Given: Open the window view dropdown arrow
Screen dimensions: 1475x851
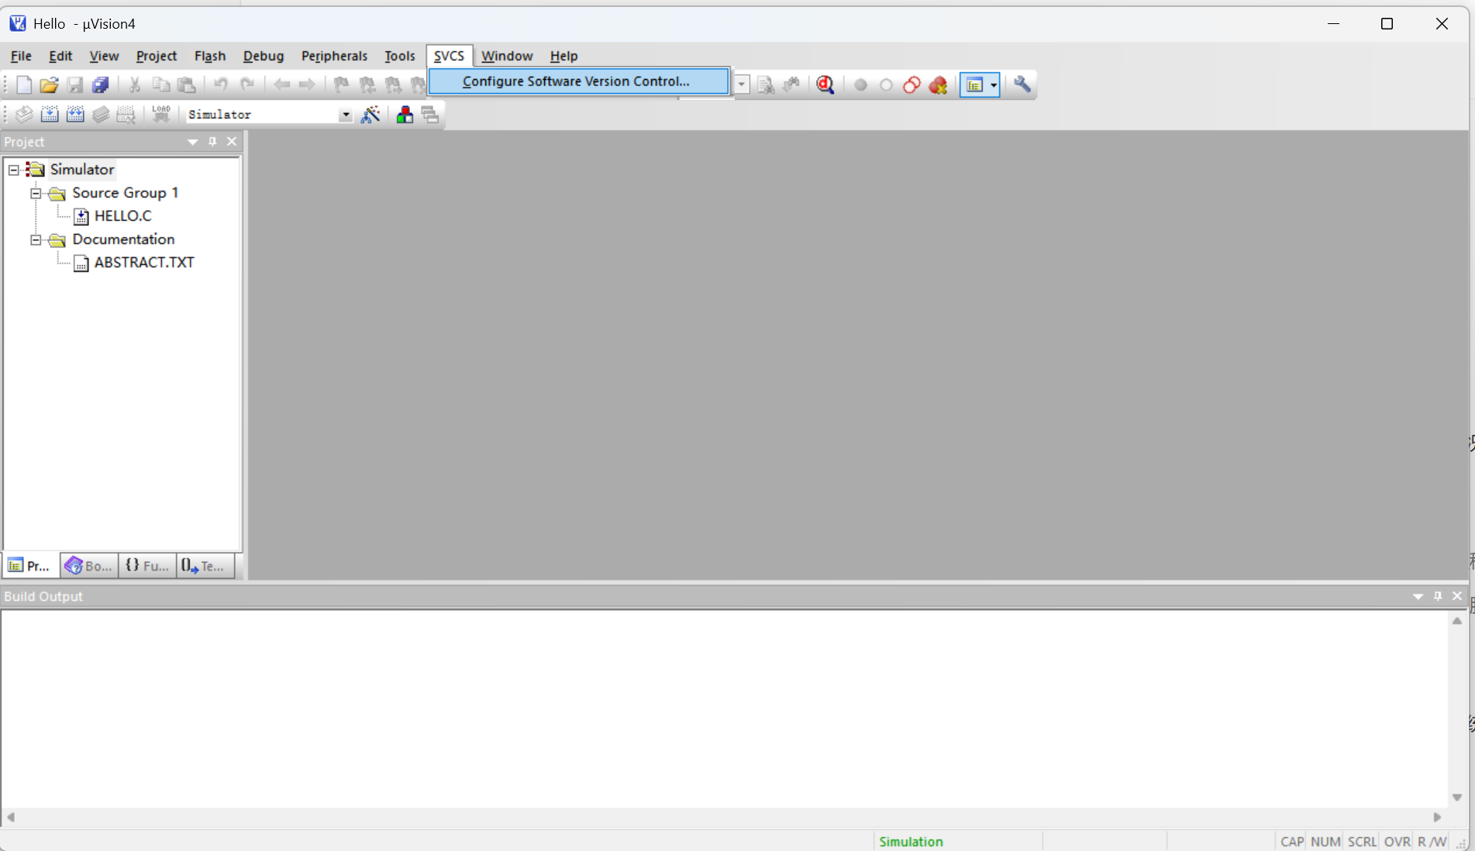Looking at the screenshot, I should (994, 85).
